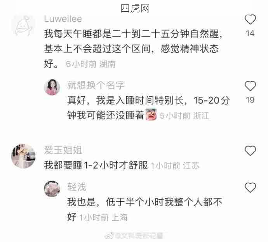Image resolution: width=268 pixels, height=242 pixels.
Task: Open 就想换个名字's avatar photo
Action: [x=52, y=87]
